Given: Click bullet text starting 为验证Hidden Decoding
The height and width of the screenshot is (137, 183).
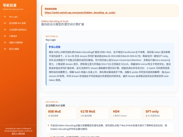Looking at the screenshot, I should tap(109, 127).
